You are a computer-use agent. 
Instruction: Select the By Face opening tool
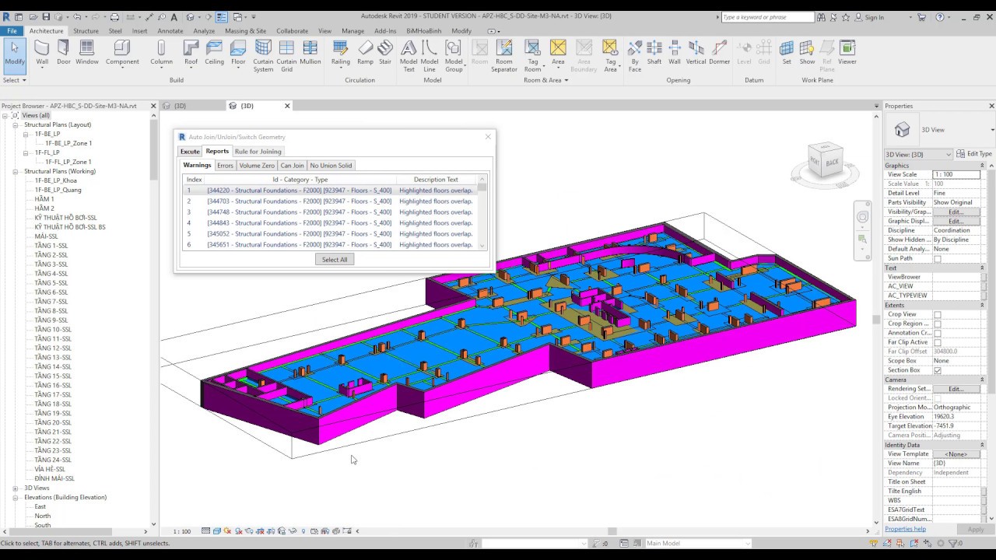635,56
